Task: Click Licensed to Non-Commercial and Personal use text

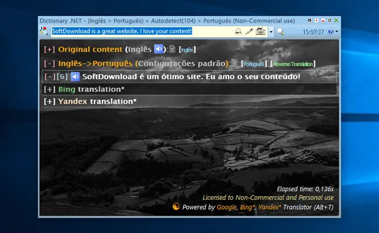Action: click(x=268, y=197)
